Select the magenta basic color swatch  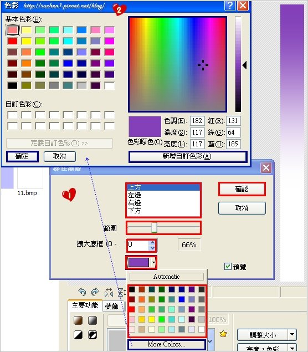point(110,41)
